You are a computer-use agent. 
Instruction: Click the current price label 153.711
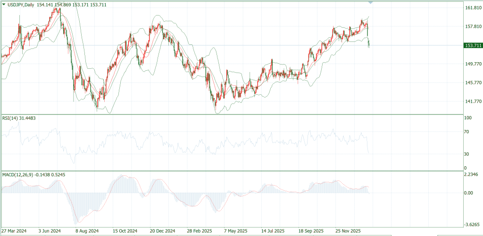click(x=473, y=46)
